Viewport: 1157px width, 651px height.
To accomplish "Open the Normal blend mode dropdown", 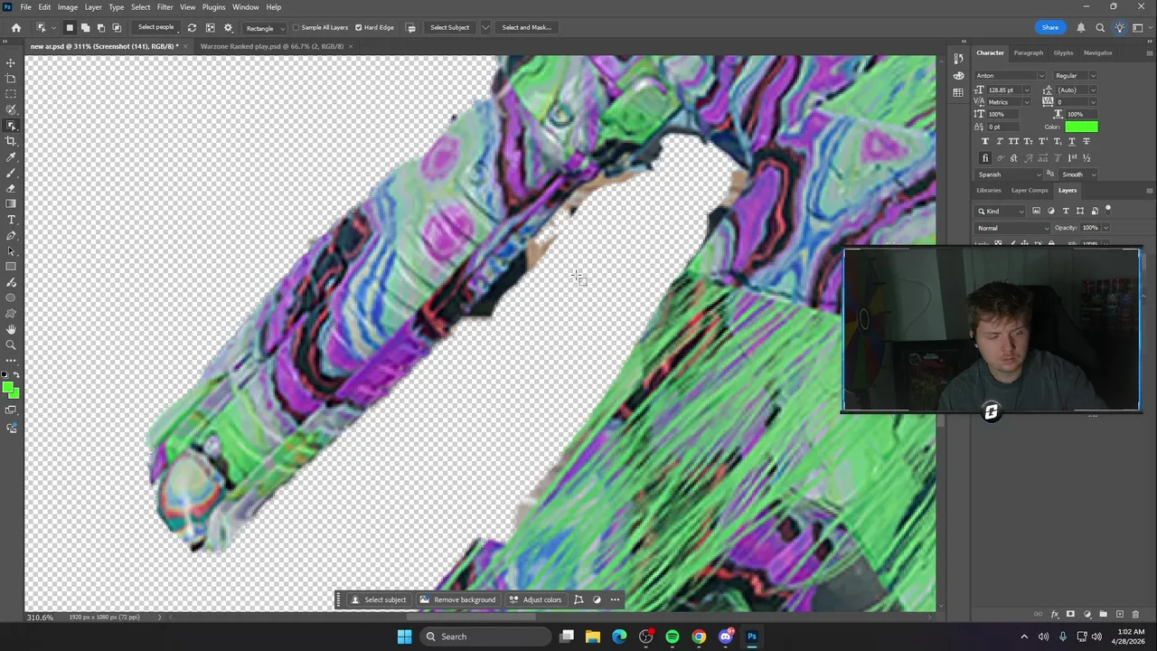I will (x=1011, y=228).
